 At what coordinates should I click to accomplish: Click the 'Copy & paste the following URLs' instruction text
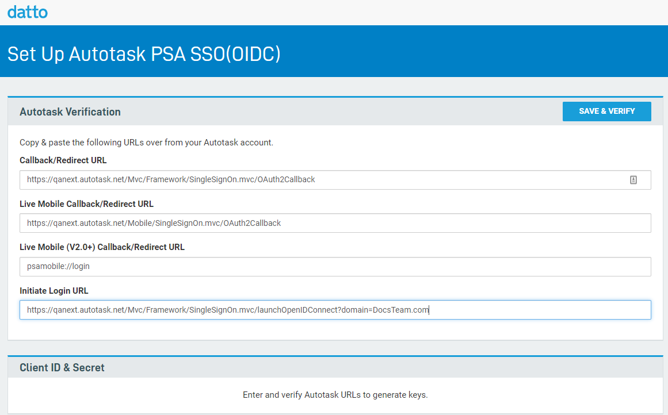tap(146, 143)
